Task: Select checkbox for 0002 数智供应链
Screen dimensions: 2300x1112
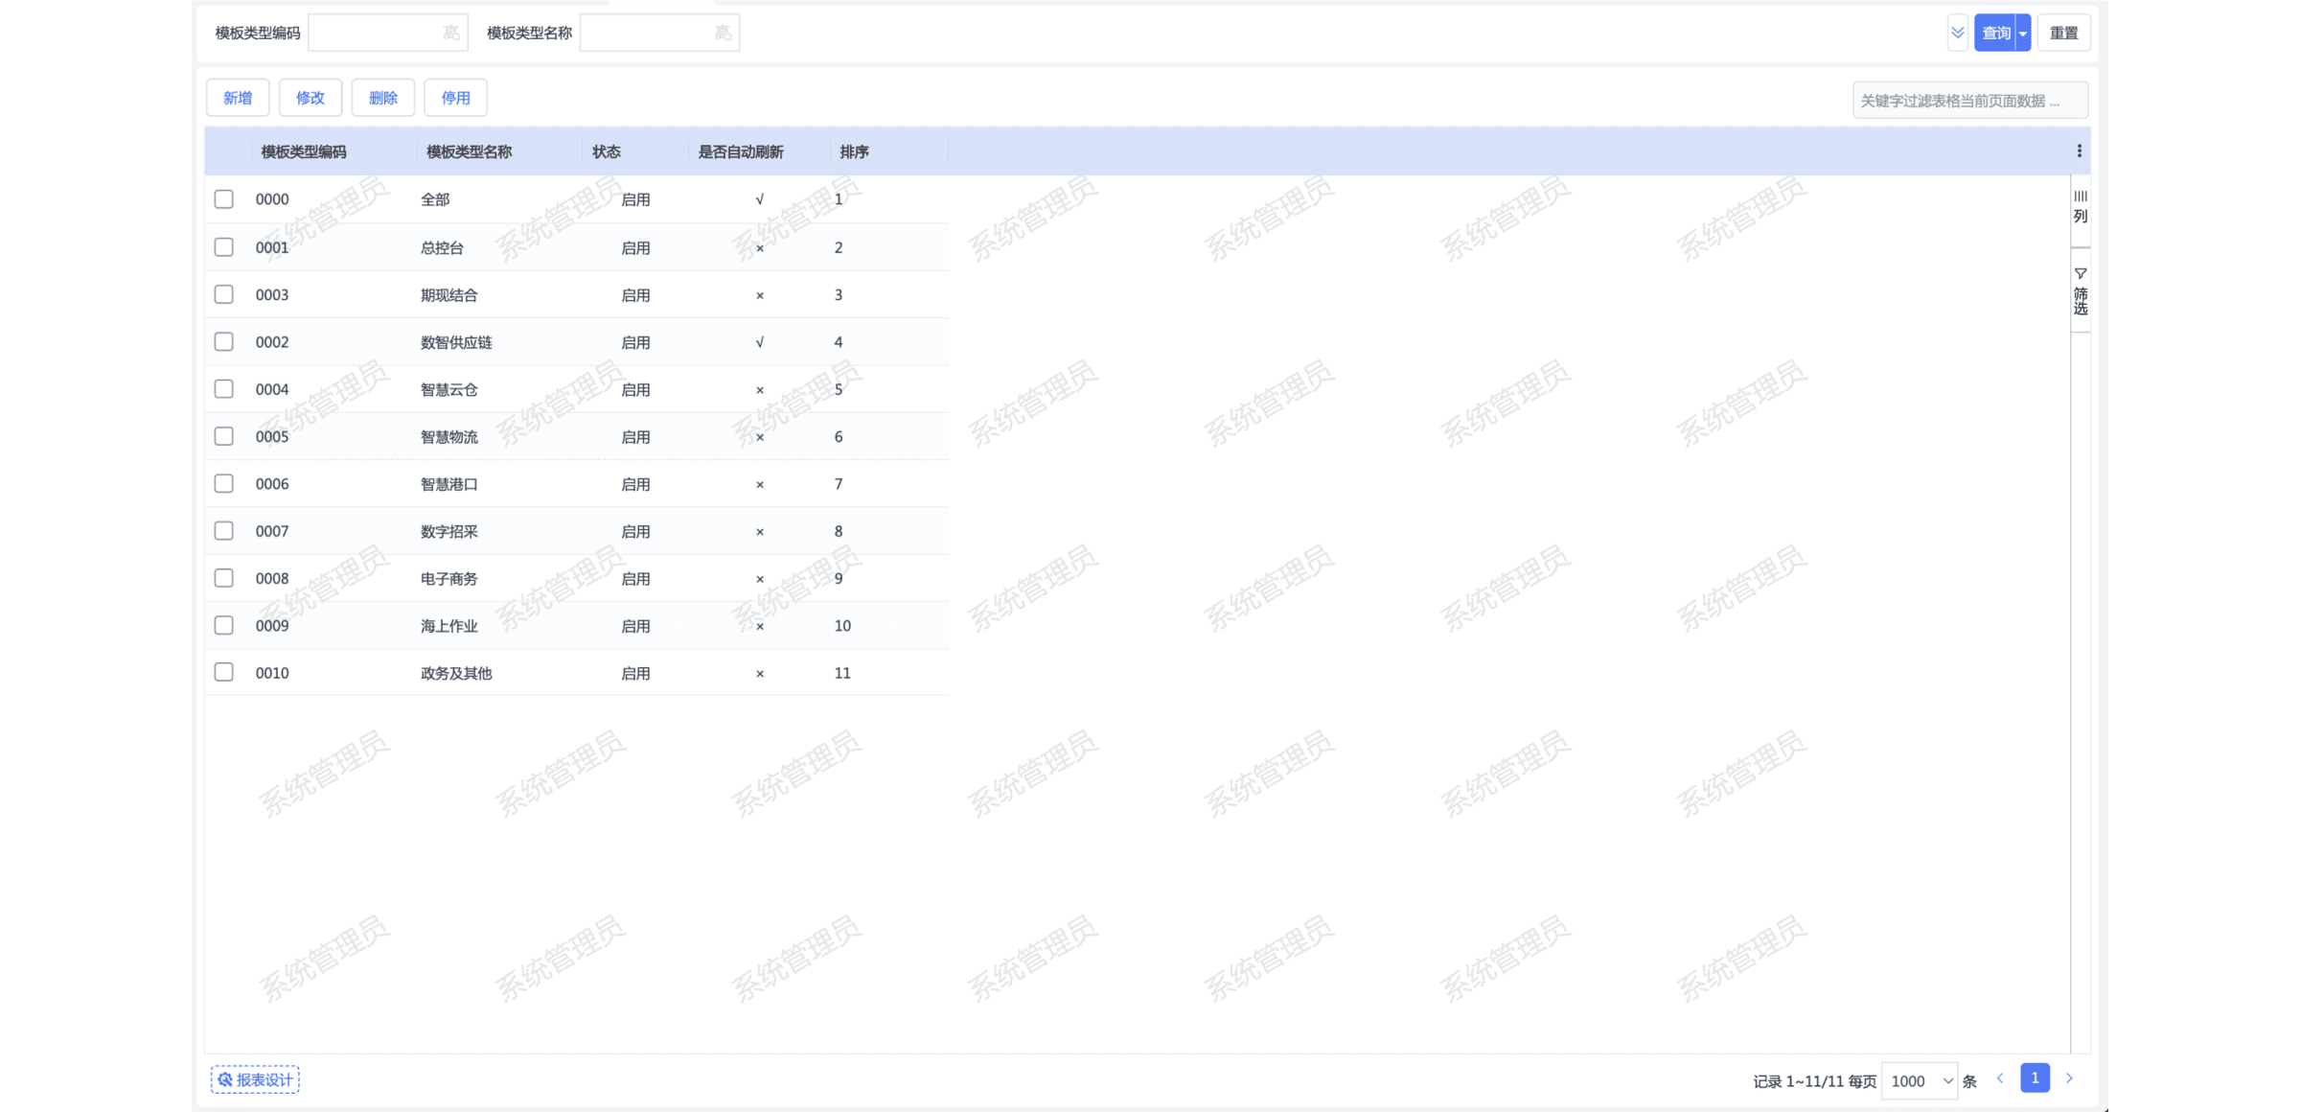Action: (223, 342)
